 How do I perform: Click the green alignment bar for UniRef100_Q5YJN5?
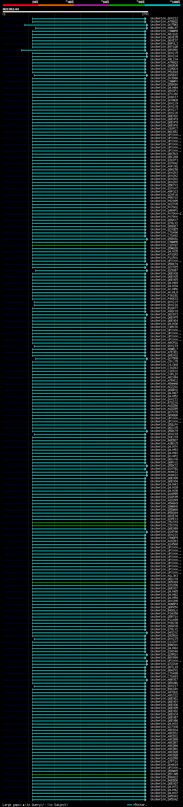89,774
